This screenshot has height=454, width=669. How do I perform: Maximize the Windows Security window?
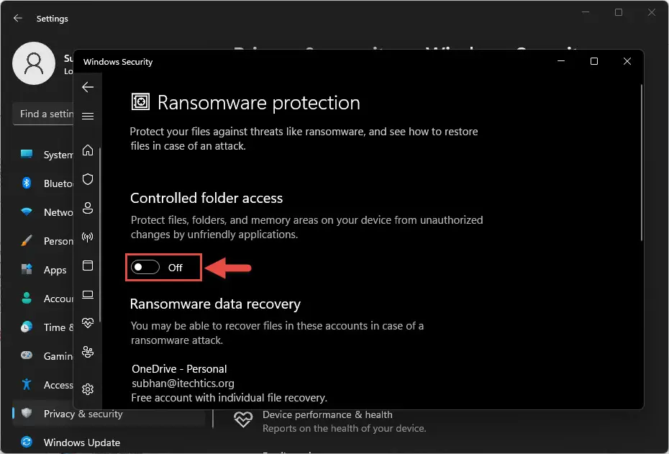coord(594,61)
